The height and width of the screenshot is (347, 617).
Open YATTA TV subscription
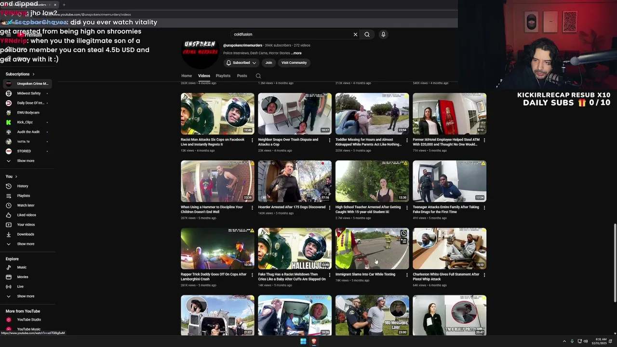pyautogui.click(x=27, y=142)
